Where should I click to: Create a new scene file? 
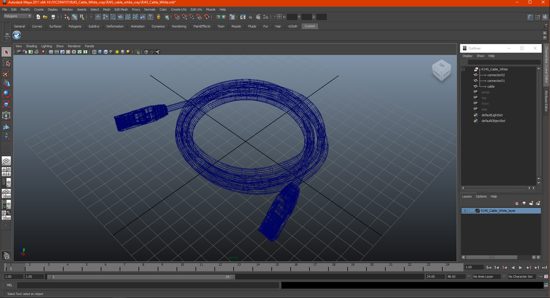pyautogui.click(x=38, y=17)
